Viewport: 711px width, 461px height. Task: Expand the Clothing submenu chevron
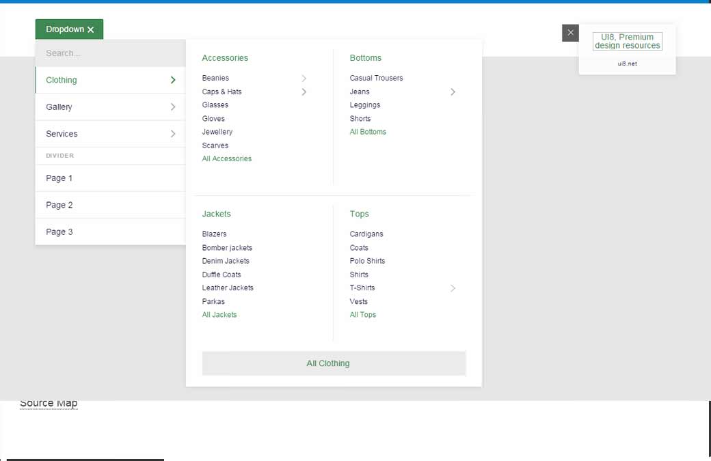click(x=173, y=80)
